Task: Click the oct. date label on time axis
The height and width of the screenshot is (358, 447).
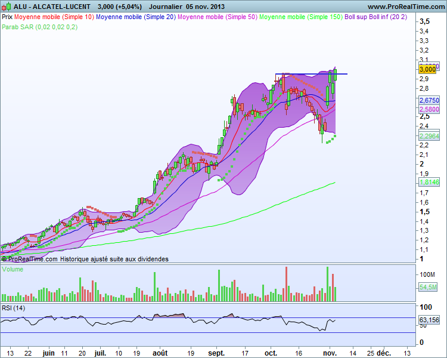Action: (271, 353)
